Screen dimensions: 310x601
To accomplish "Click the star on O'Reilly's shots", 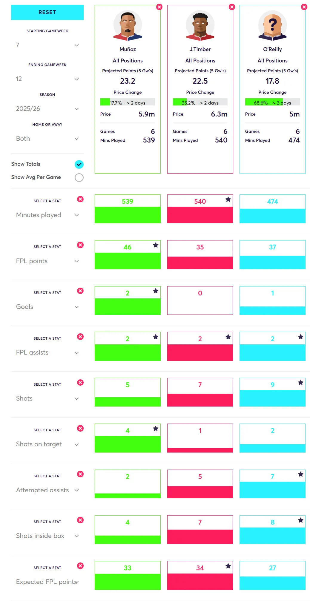I will 300,383.
